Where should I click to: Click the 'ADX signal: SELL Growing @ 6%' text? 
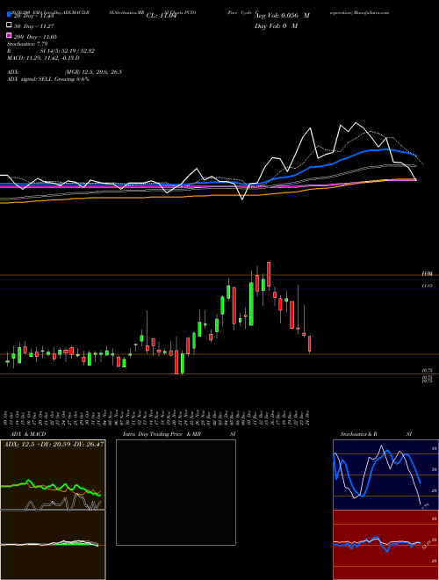(48, 79)
